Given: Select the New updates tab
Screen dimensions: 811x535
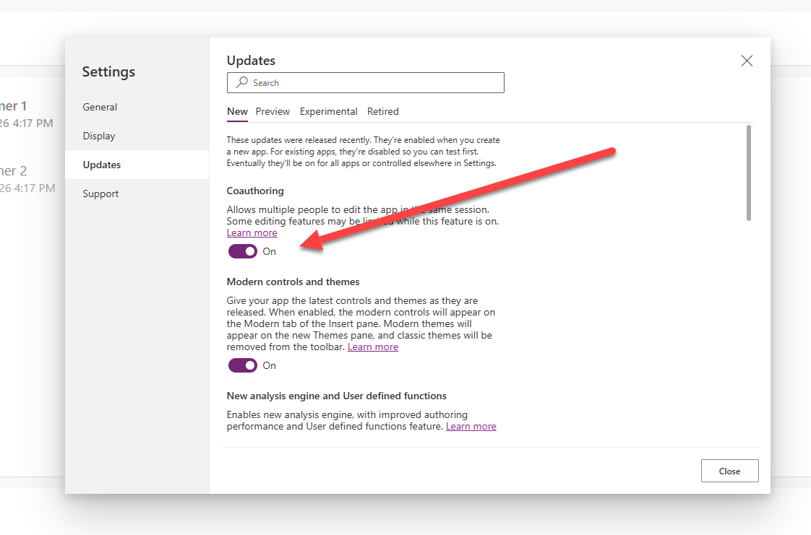Looking at the screenshot, I should coord(237,111).
